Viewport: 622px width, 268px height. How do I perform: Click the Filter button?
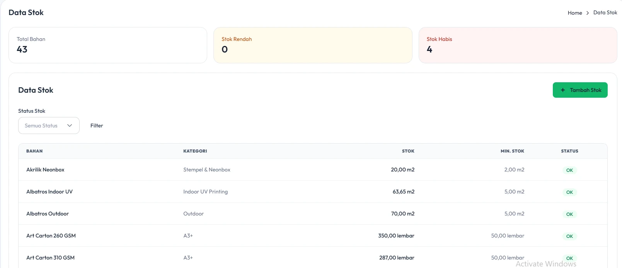pyautogui.click(x=97, y=126)
